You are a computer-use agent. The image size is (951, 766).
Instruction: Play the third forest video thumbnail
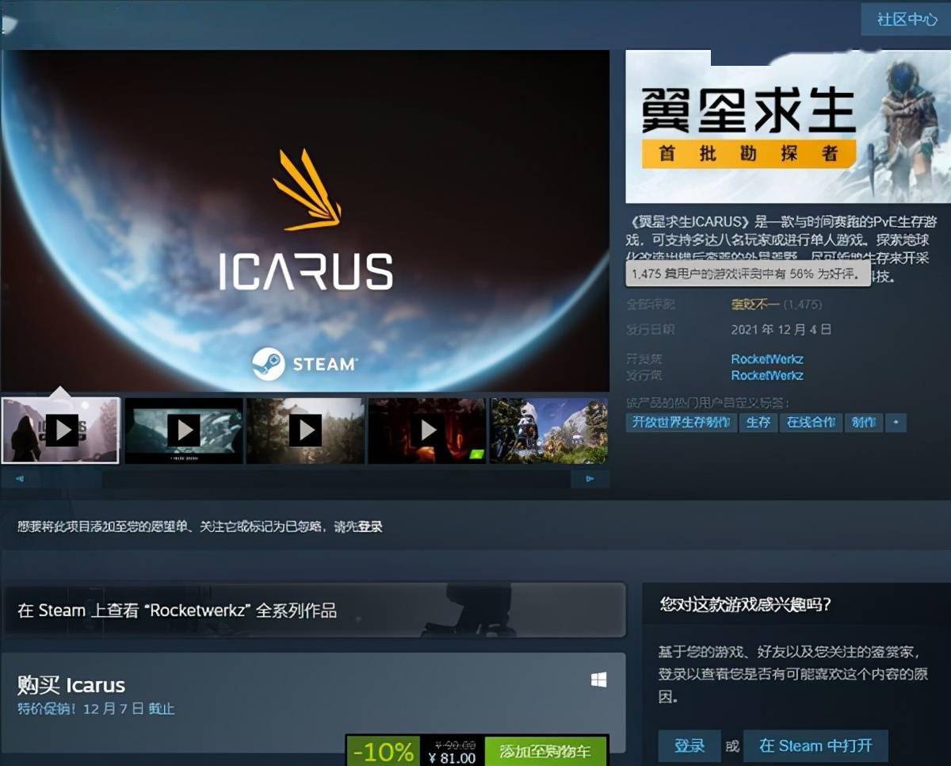click(306, 431)
